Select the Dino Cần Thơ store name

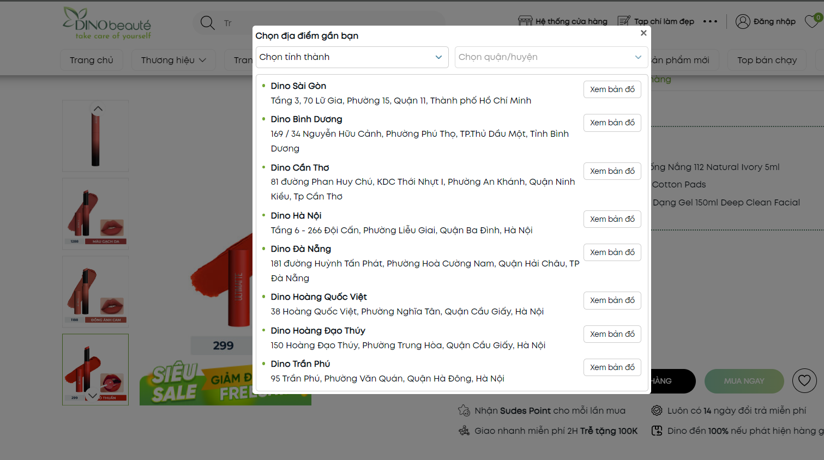(300, 168)
